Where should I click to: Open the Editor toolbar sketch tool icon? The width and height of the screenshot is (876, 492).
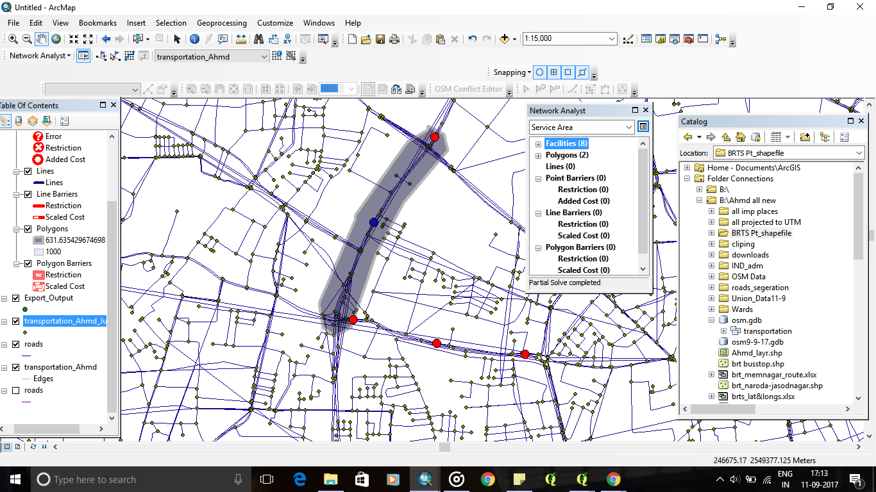click(x=147, y=88)
